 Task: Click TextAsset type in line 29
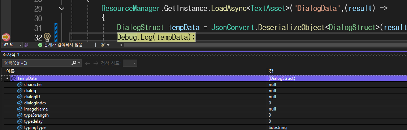click(x=268, y=8)
